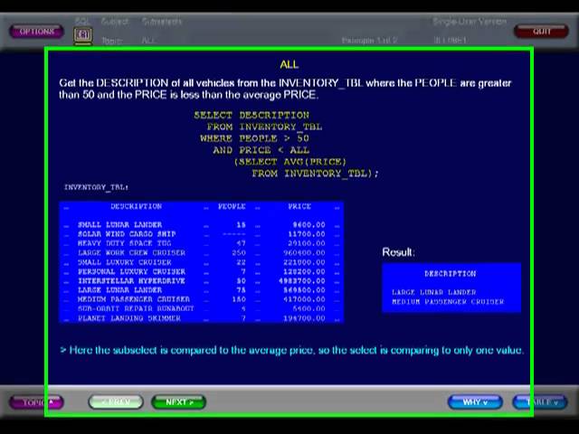
Task: Select the SUB-ORBIT REPAIR RUNABOUT row
Action: coord(202,308)
